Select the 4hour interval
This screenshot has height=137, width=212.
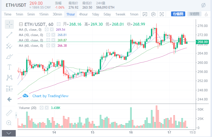coord(83,14)
